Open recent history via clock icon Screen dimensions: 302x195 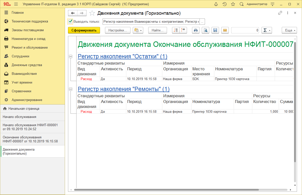coord(224,4)
